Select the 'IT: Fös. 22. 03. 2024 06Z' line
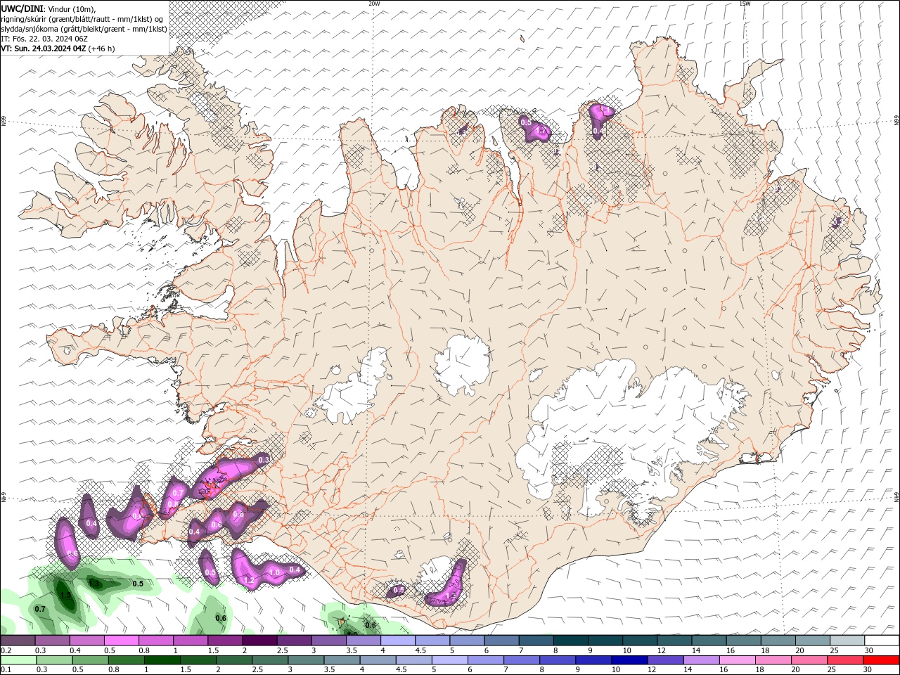The height and width of the screenshot is (675, 900). point(44,39)
